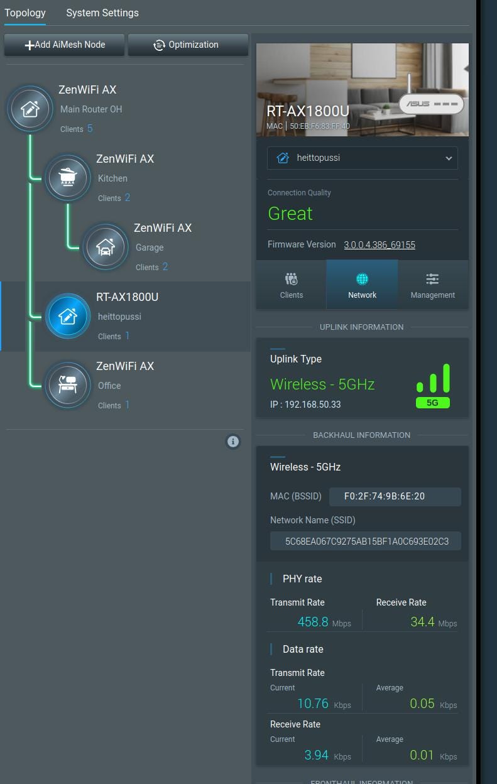Select the ZenWiFi AX Kitchen node row
The image size is (497, 784).
pos(126,178)
